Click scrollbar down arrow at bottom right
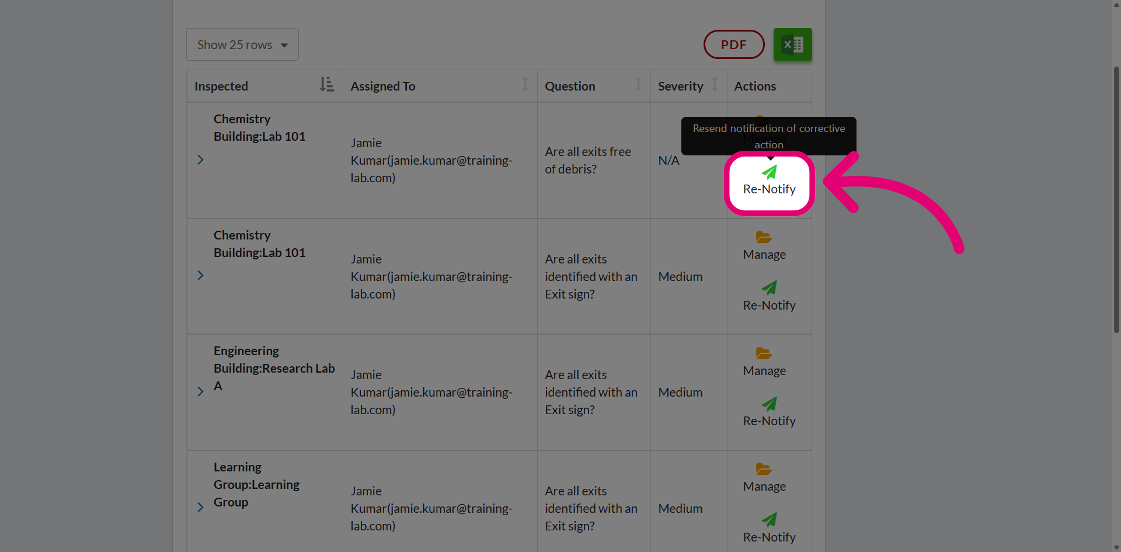This screenshot has width=1121, height=552. tap(1116, 547)
